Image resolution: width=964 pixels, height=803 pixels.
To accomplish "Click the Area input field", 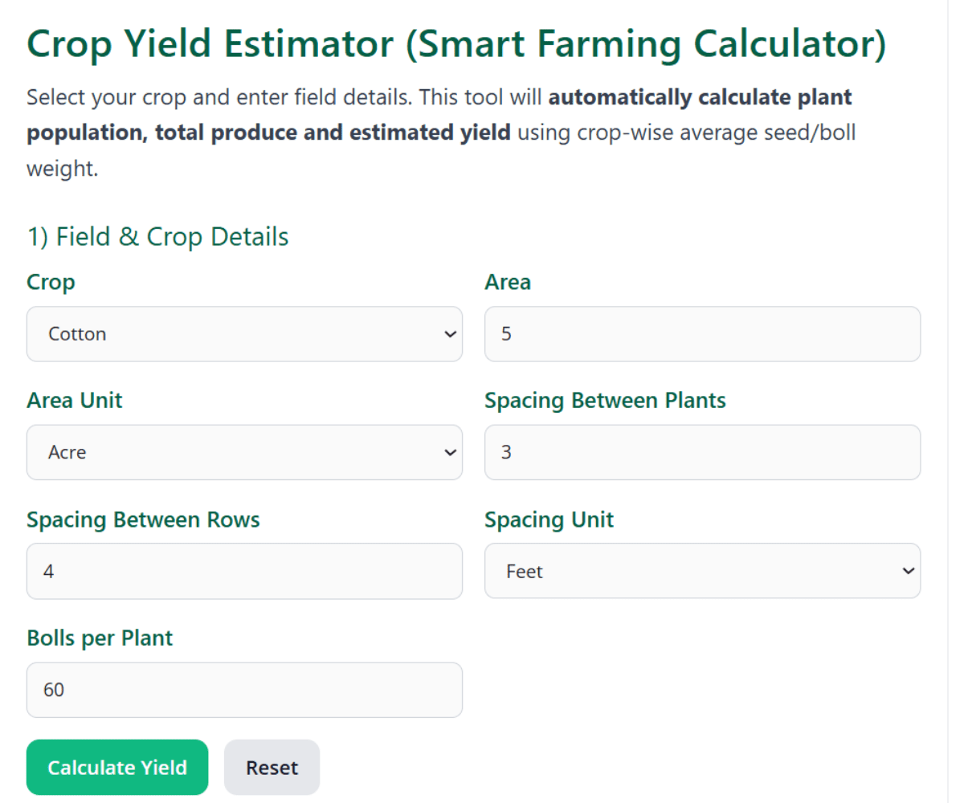I will pyautogui.click(x=702, y=334).
